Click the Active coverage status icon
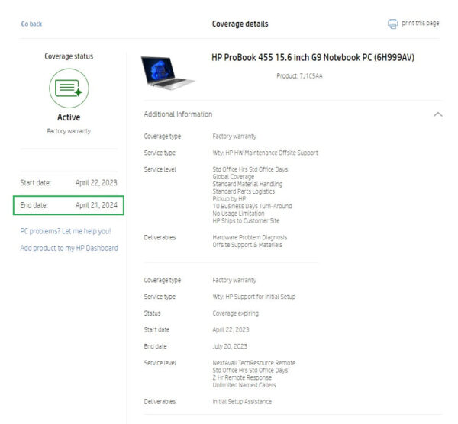 point(69,88)
